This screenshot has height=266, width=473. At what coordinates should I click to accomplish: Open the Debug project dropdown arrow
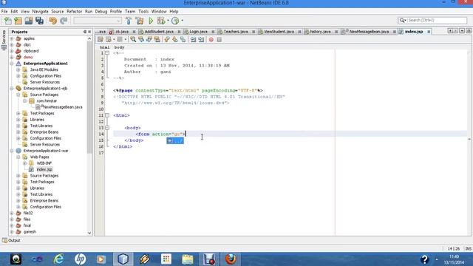point(168,21)
